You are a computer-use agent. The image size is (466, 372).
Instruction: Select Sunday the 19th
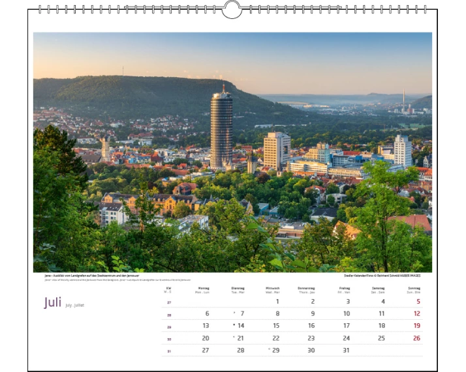pyautogui.click(x=416, y=326)
